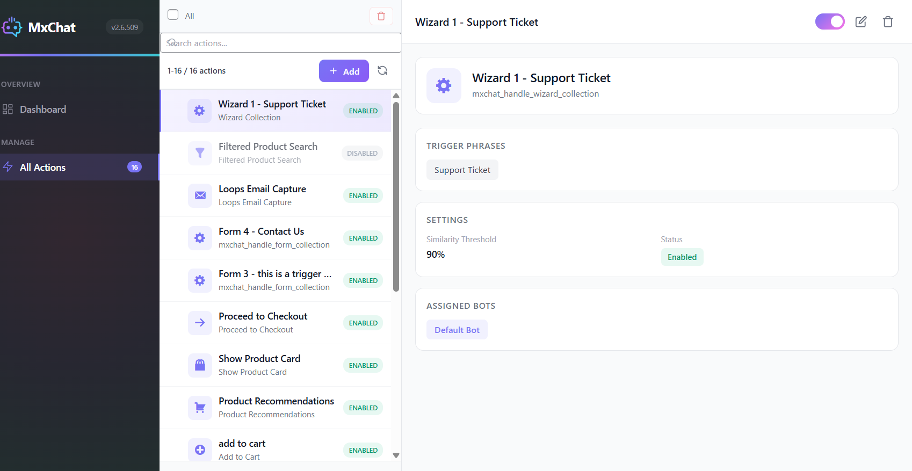Image resolution: width=912 pixels, height=471 pixels.
Task: Click the 16 count badge on All Actions
Action: point(134,167)
